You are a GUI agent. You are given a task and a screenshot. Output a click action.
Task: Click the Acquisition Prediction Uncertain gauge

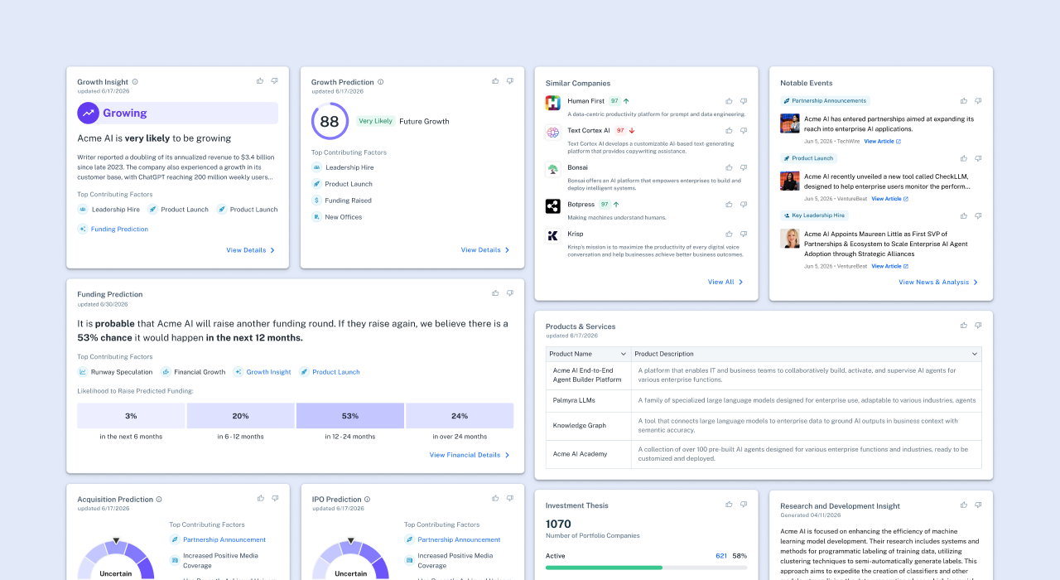point(116,559)
